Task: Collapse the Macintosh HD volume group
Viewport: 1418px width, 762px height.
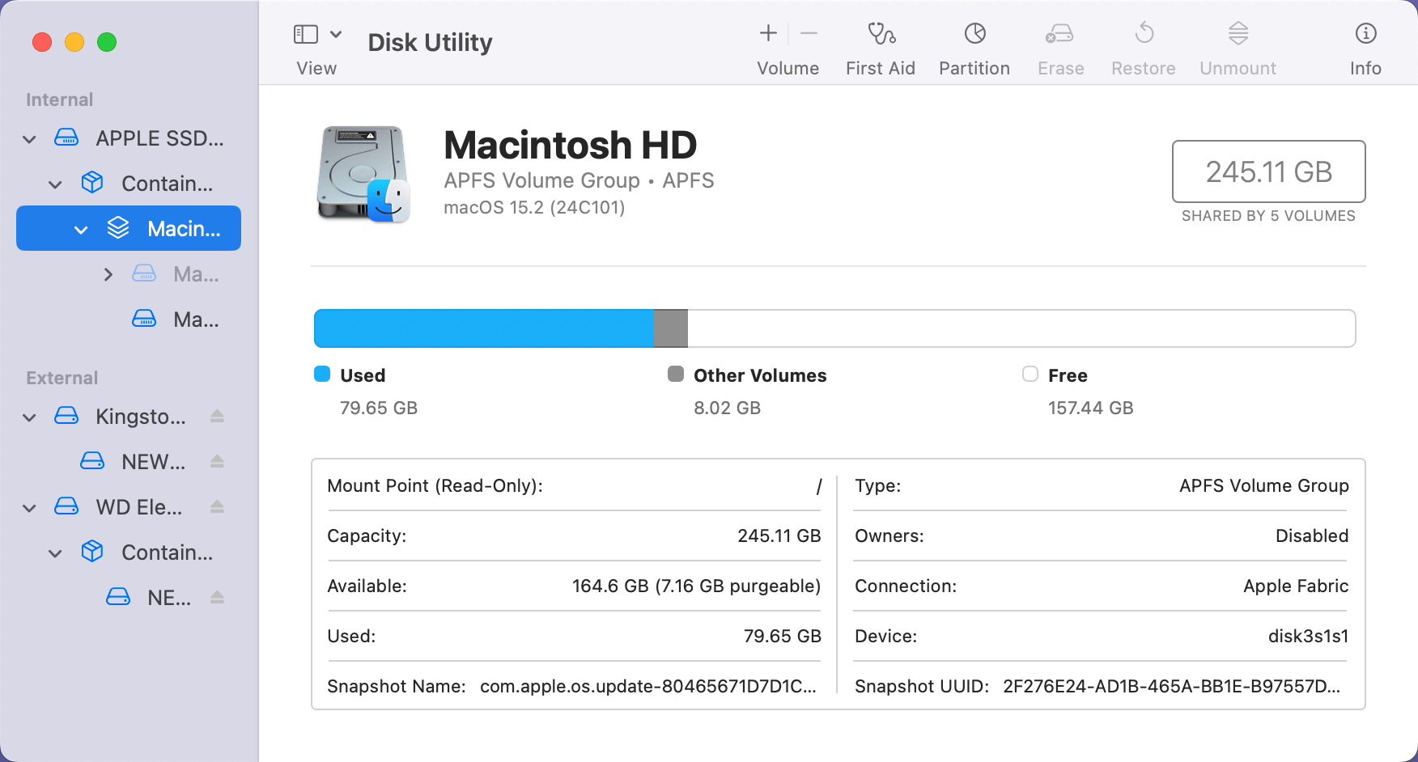Action: (80, 228)
